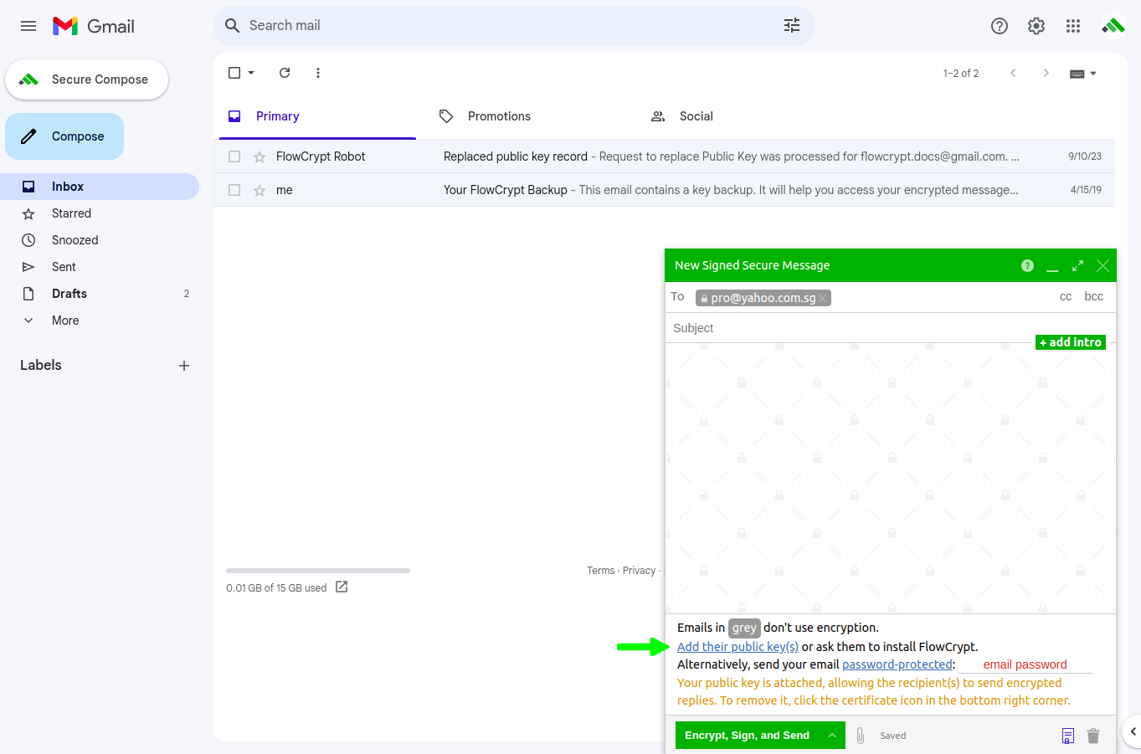Click the message body area
1141x754 pixels.
pos(891,478)
